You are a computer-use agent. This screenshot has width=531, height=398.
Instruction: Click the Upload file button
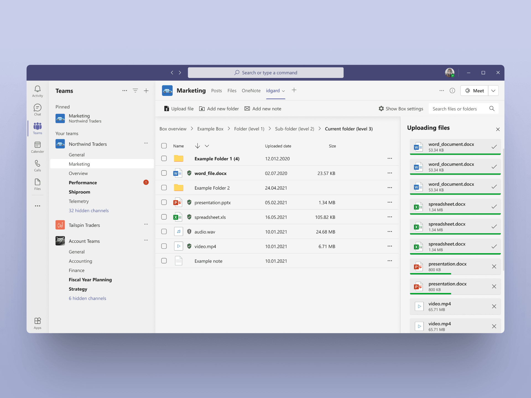179,109
